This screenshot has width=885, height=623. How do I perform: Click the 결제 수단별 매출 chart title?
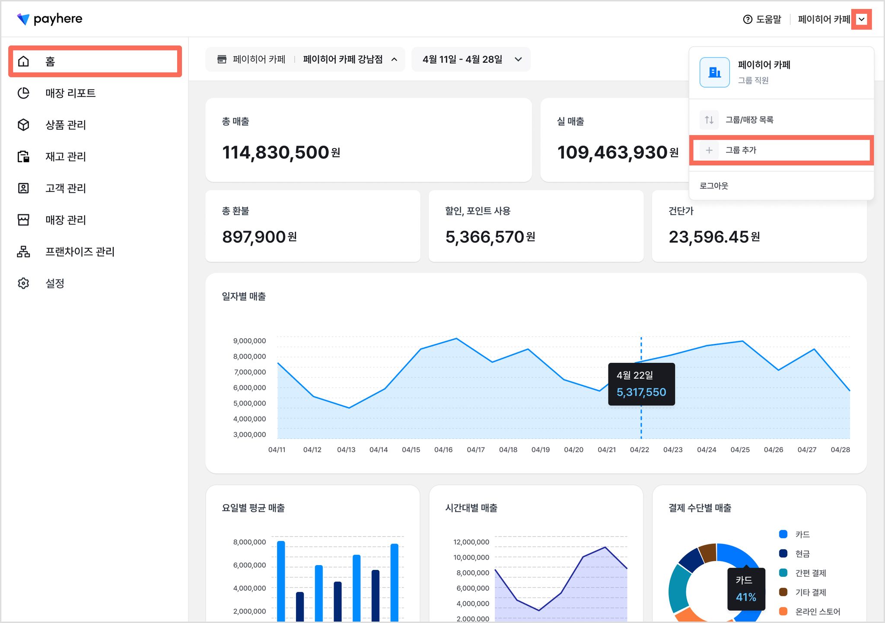click(x=700, y=508)
